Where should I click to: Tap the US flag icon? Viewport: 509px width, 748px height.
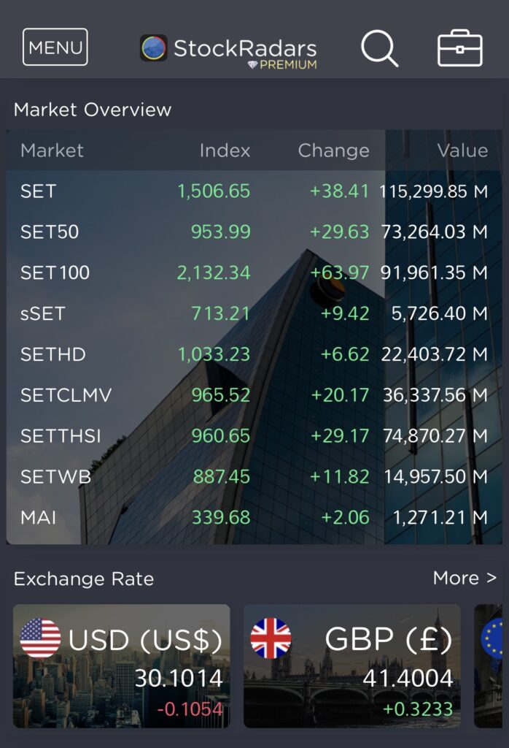[40, 638]
